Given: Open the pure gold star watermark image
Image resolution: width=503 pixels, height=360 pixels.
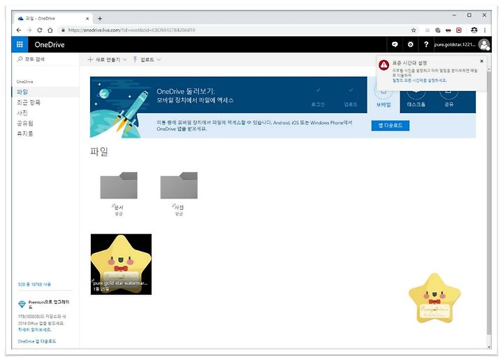Looking at the screenshot, I should point(122,264).
